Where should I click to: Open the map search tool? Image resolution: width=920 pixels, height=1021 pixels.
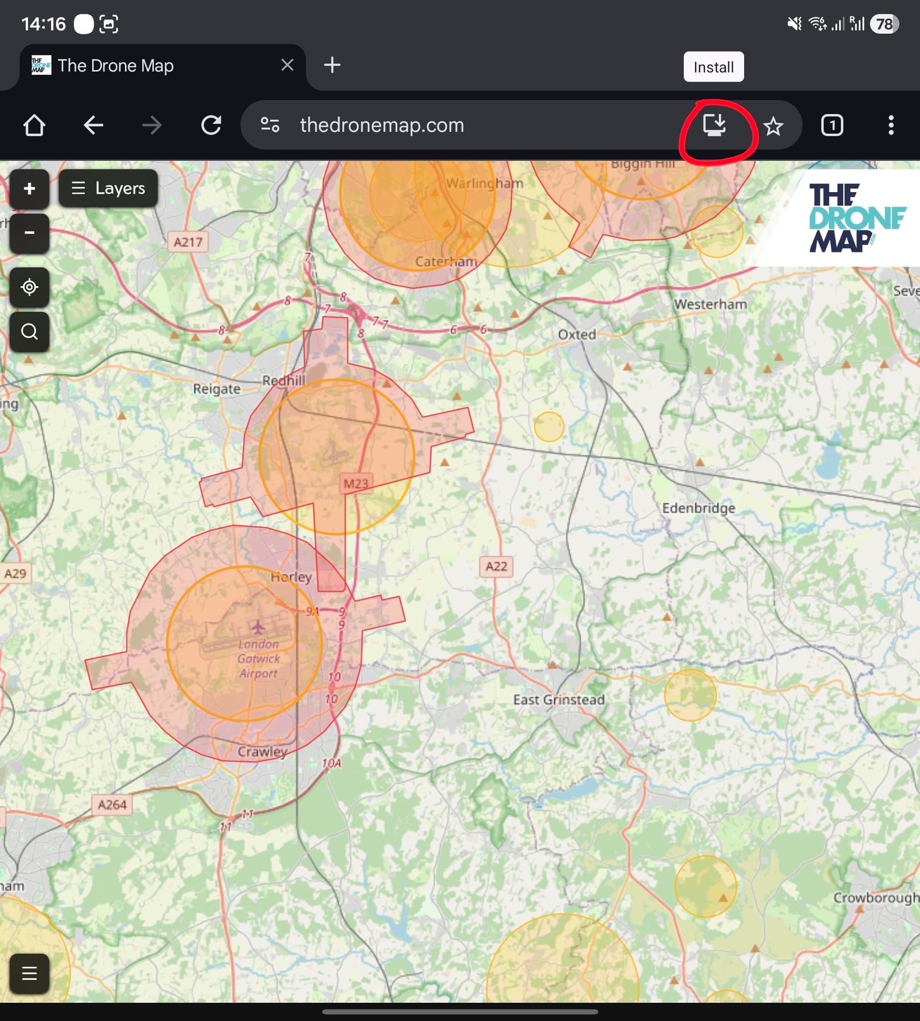[29, 332]
